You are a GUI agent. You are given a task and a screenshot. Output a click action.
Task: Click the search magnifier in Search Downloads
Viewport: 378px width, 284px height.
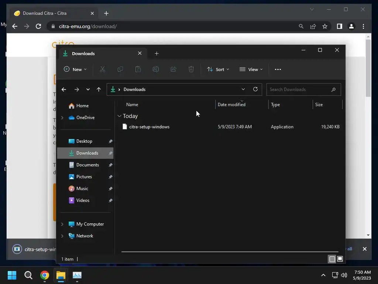[333, 89]
